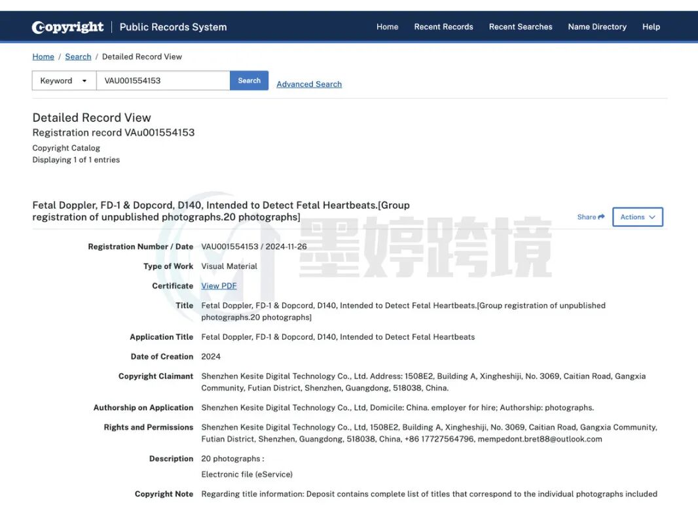Open Help in navigation bar
This screenshot has height=532, width=698.
coord(651,27)
